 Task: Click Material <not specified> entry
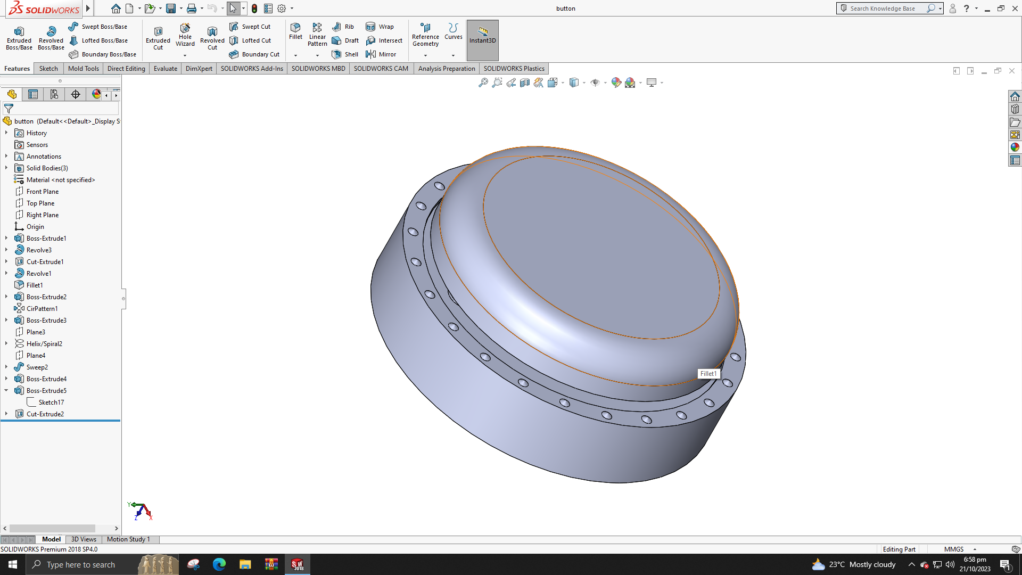(x=61, y=179)
